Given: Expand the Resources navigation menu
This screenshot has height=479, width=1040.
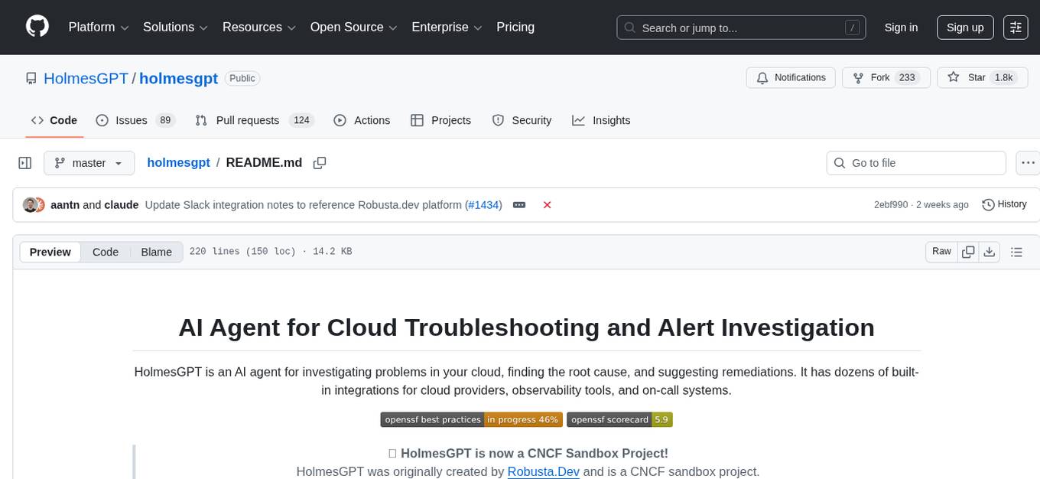Looking at the screenshot, I should click(x=258, y=27).
